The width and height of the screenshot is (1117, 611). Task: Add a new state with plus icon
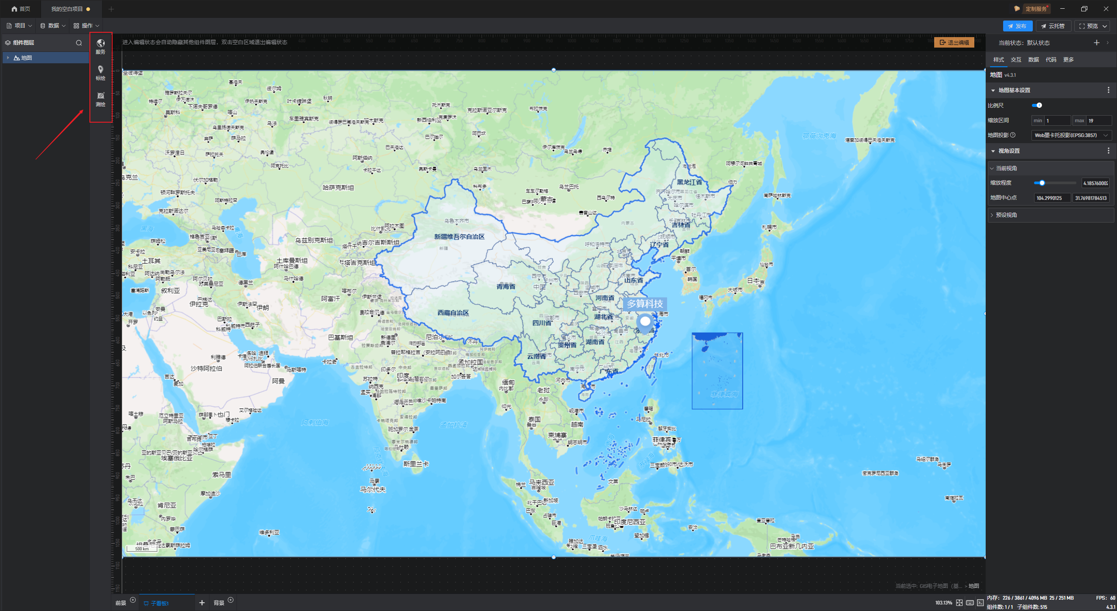click(x=1096, y=43)
